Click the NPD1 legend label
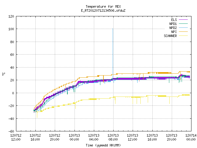This screenshot has height=148, width=197. (173, 24)
